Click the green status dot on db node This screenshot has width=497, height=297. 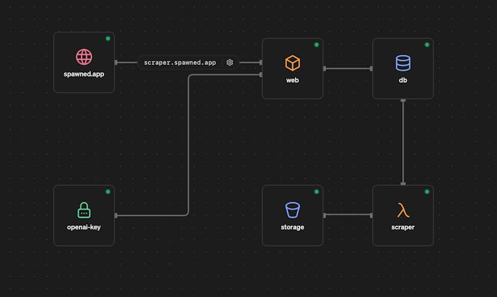tap(427, 44)
